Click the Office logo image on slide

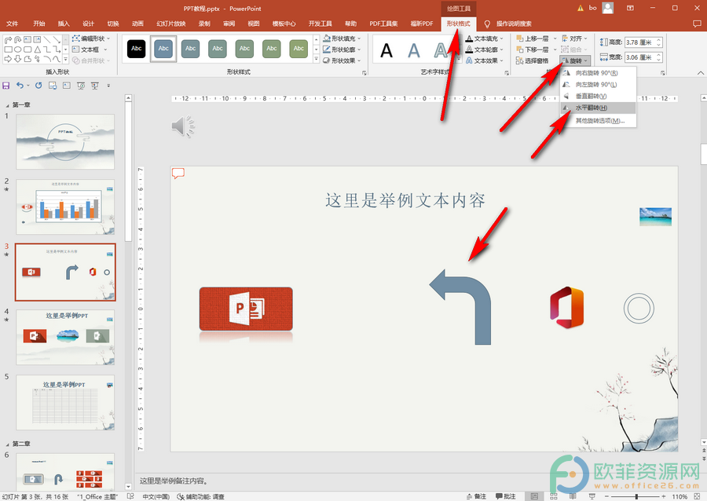coord(566,308)
